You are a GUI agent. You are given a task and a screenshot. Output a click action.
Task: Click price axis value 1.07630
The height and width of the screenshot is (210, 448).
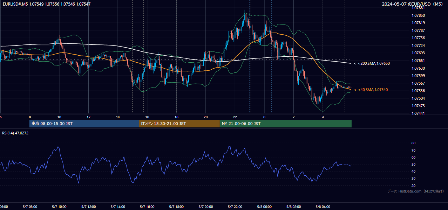coord(419,68)
